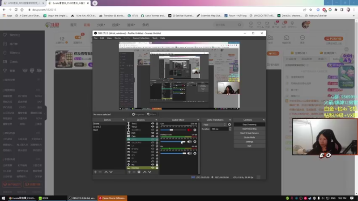Show the VALORANT source
This screenshot has height=201, width=358.
(153, 142)
